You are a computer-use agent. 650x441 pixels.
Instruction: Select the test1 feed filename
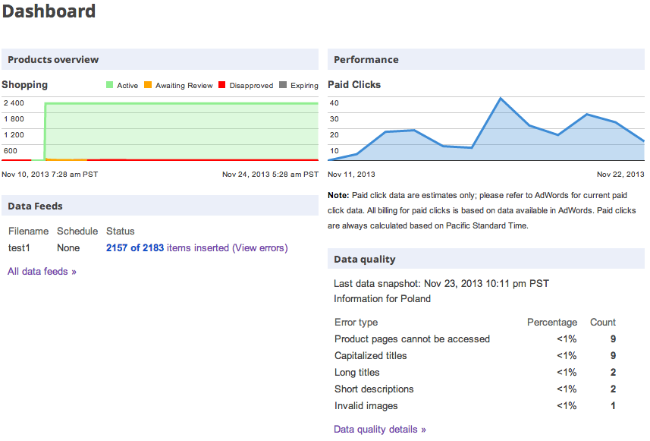coord(19,247)
